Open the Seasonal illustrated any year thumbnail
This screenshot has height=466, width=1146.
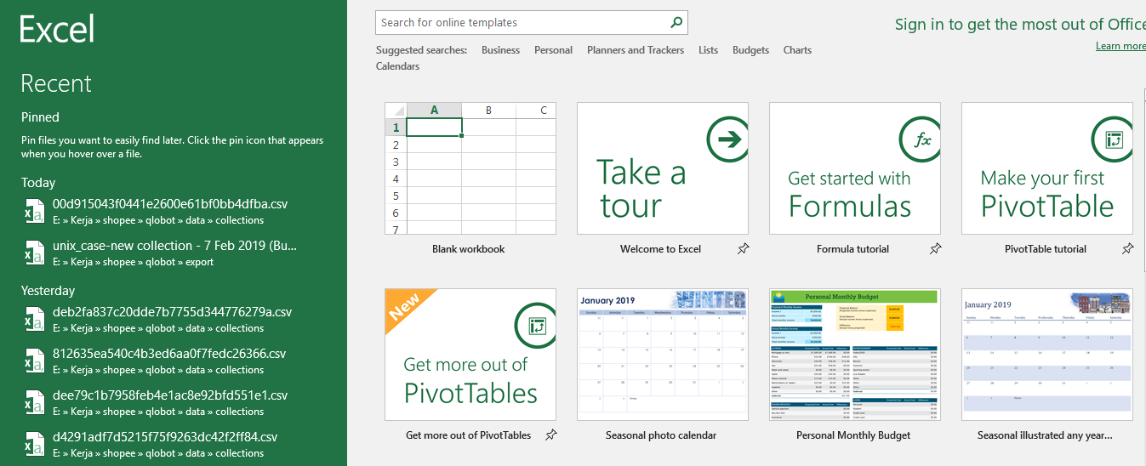(x=1047, y=355)
